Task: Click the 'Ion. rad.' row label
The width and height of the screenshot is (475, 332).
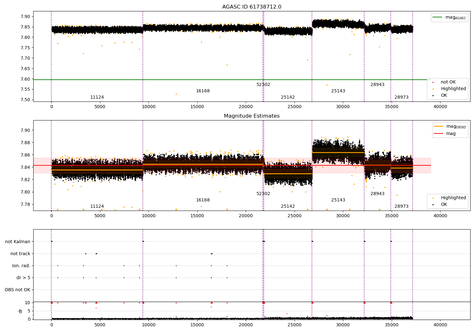Action: (x=21, y=266)
